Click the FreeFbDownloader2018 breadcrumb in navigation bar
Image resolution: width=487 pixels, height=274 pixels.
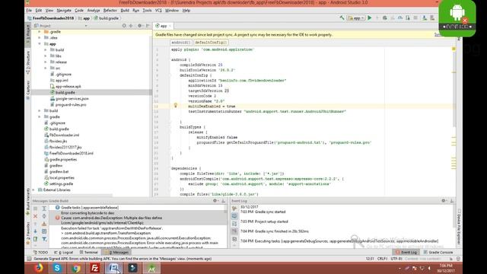[51, 18]
